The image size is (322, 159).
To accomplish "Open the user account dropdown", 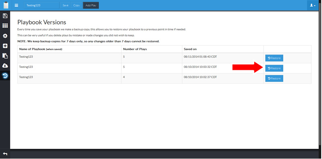I will (x=313, y=5).
